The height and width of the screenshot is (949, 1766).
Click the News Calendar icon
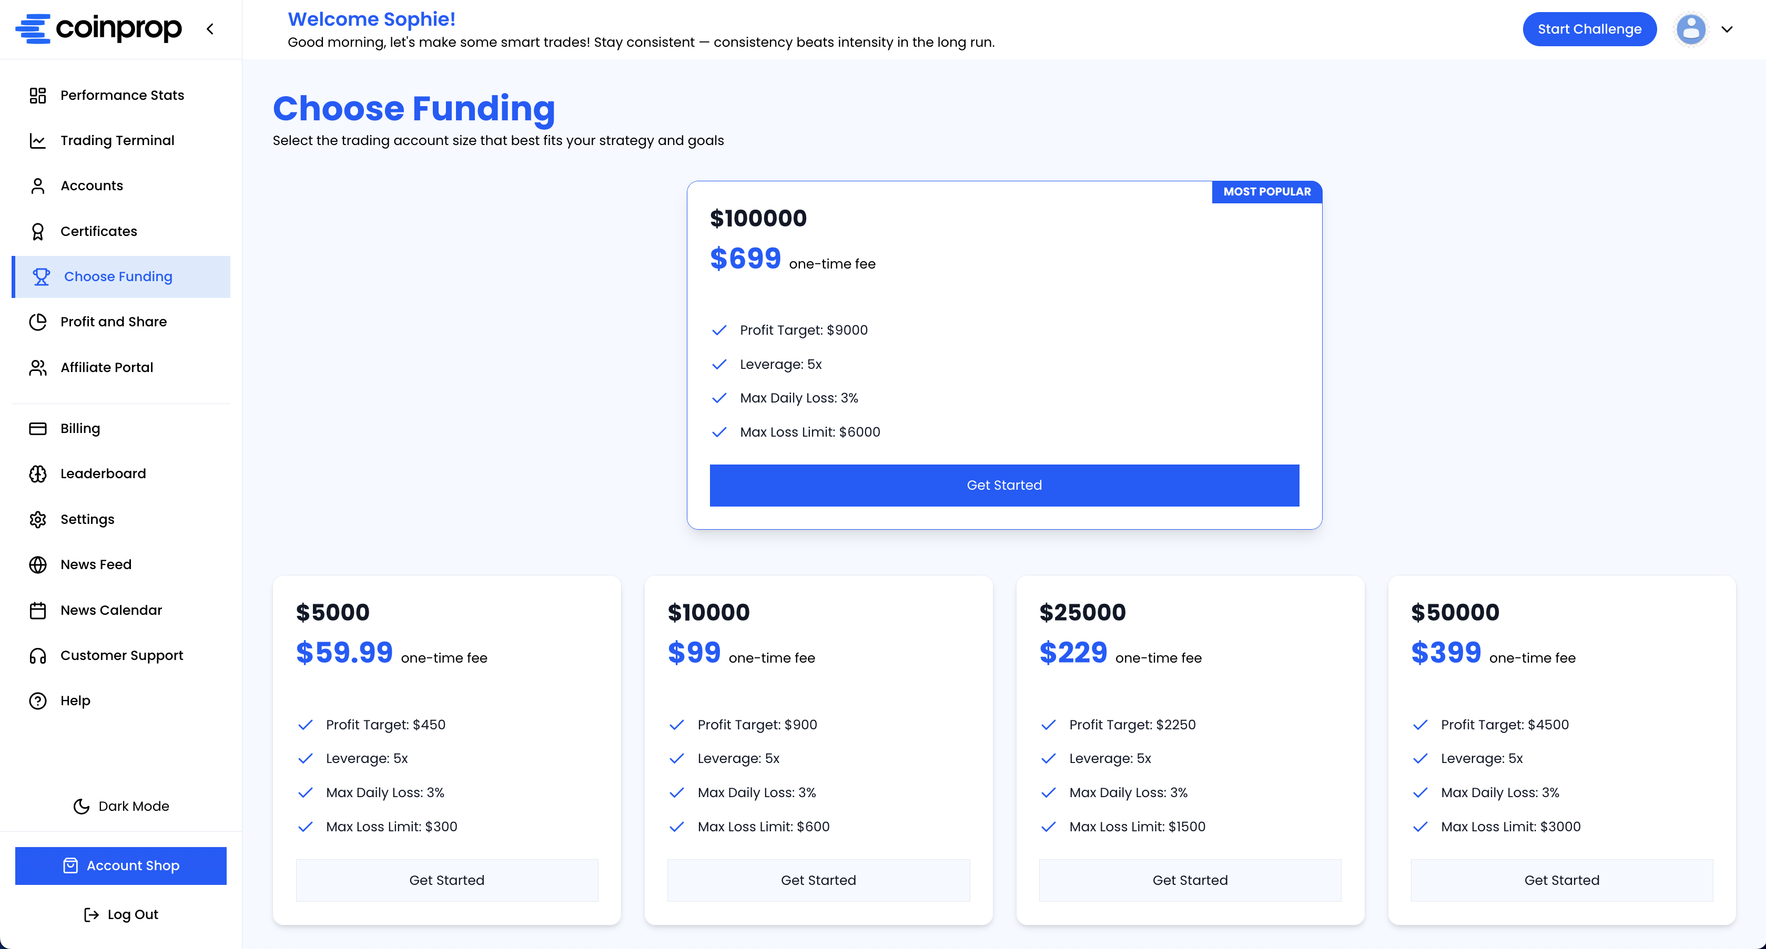[38, 610]
